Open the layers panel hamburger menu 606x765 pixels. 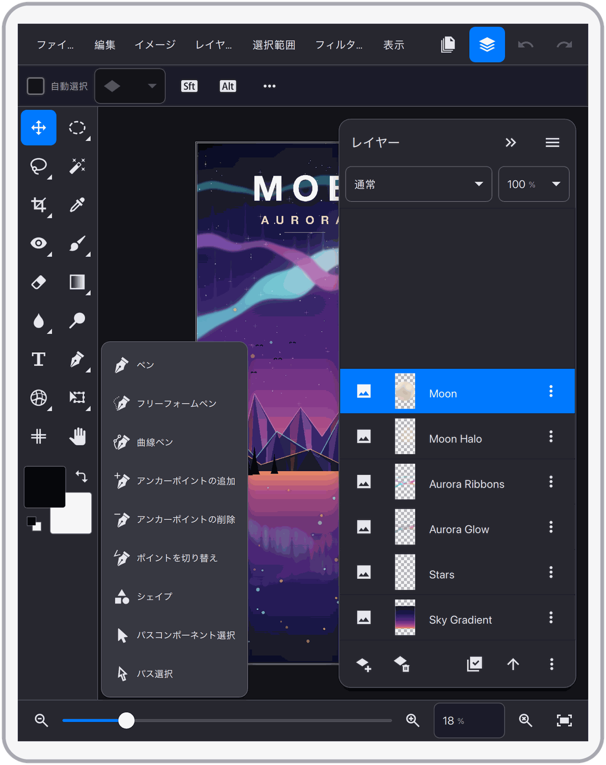(552, 143)
